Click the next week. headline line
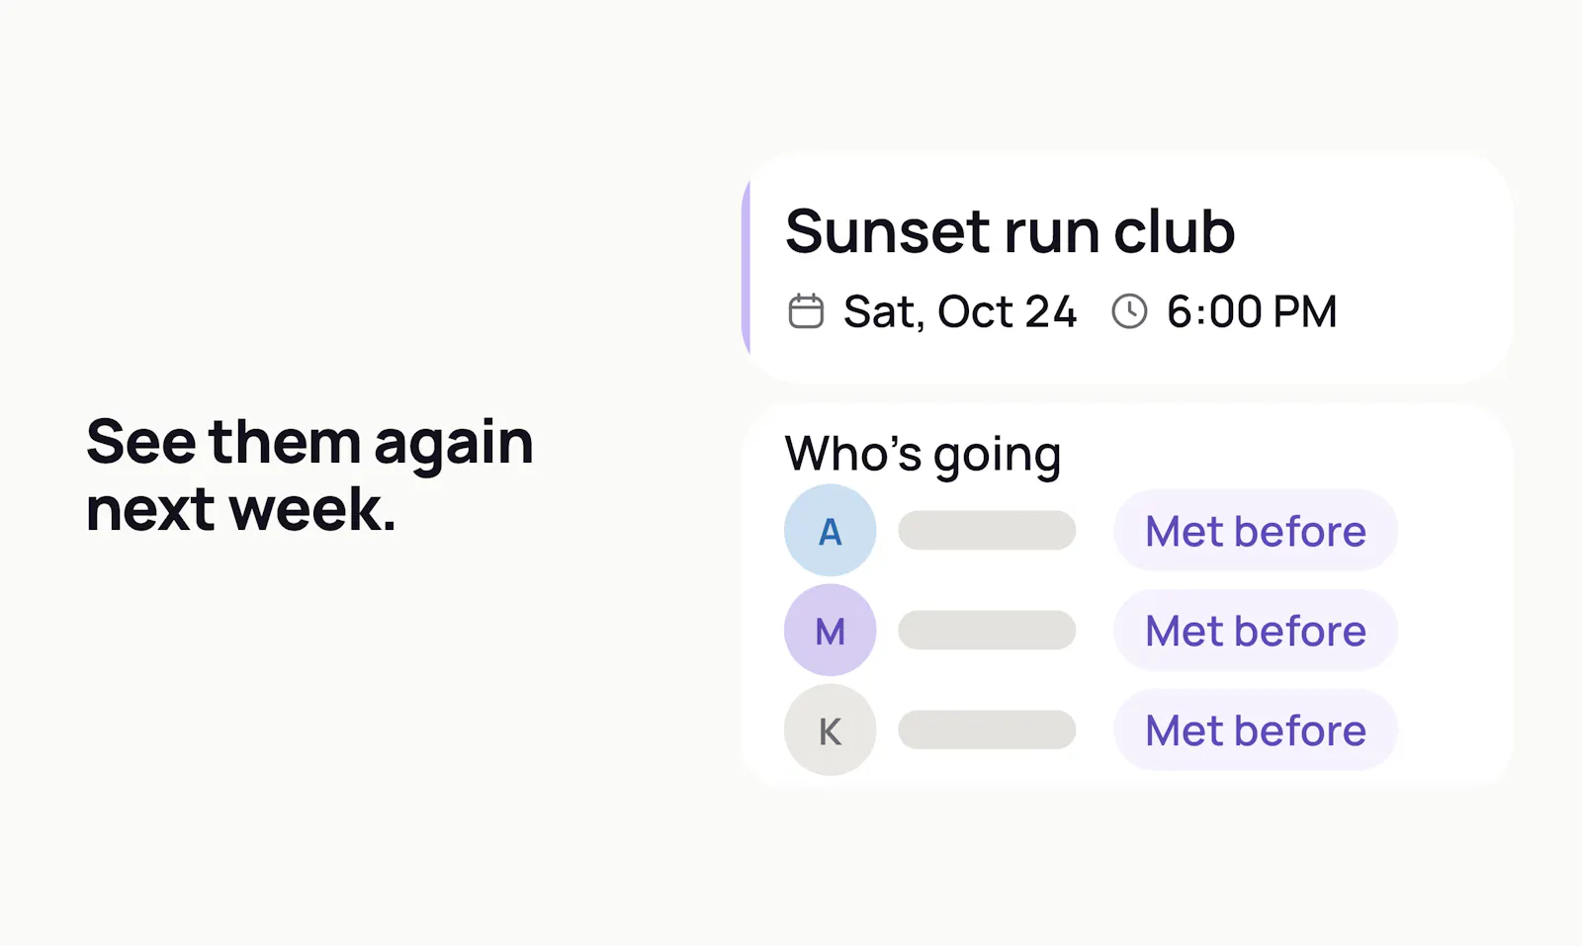This screenshot has height=946, width=1582. point(241,510)
